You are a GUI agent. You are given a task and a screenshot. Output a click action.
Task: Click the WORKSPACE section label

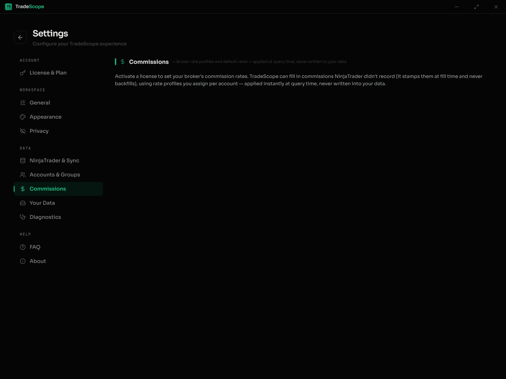point(32,90)
